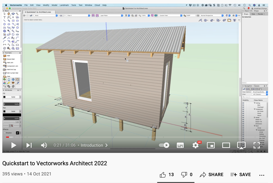This screenshot has width=273, height=183.
Task: Open the All Classes filter dropdown
Action: coord(260,94)
